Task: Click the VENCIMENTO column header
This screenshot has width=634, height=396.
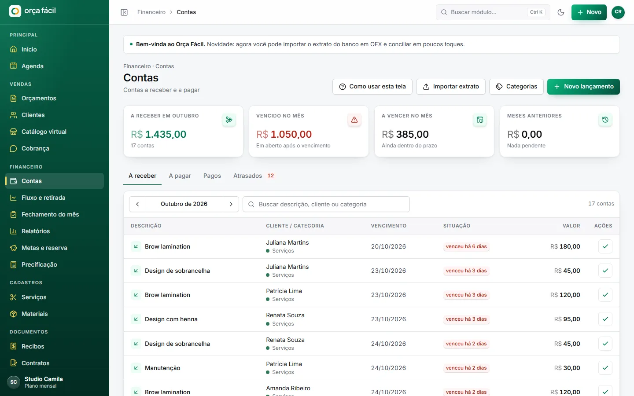Action: pos(389,226)
